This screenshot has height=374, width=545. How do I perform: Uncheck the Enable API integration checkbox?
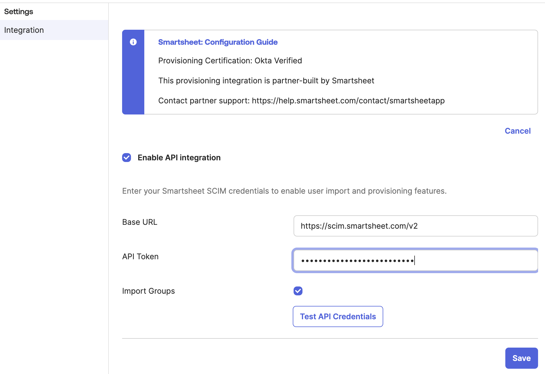(127, 158)
